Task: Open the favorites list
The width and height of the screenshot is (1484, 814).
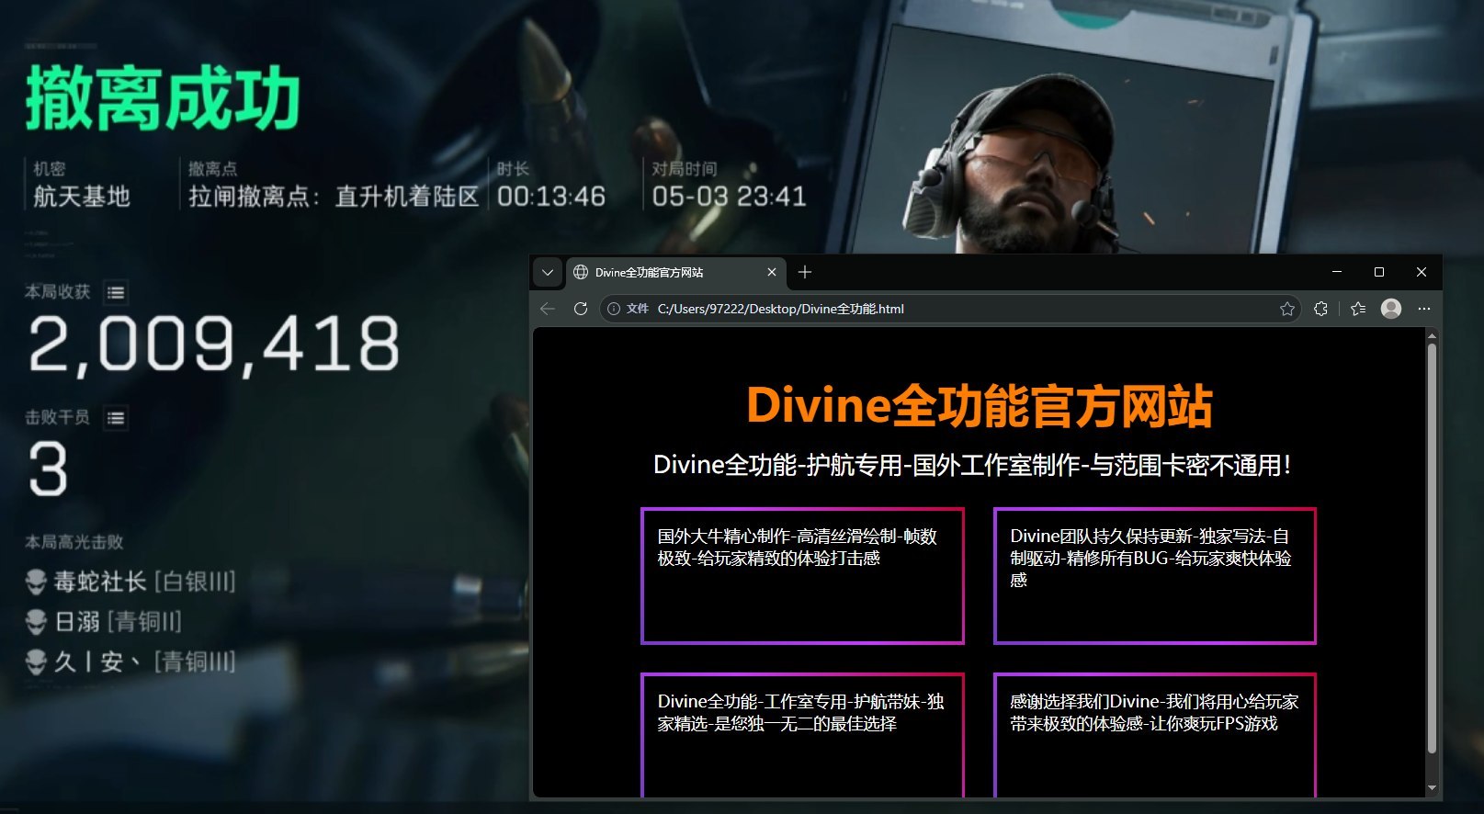Action: [x=1358, y=309]
